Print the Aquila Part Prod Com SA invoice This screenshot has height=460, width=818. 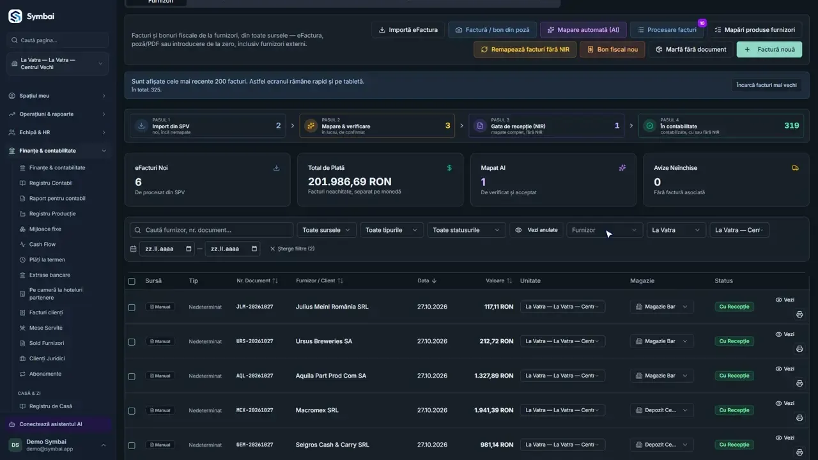pos(799,383)
